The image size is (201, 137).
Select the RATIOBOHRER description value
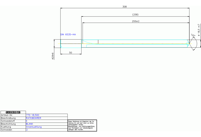click(34, 118)
